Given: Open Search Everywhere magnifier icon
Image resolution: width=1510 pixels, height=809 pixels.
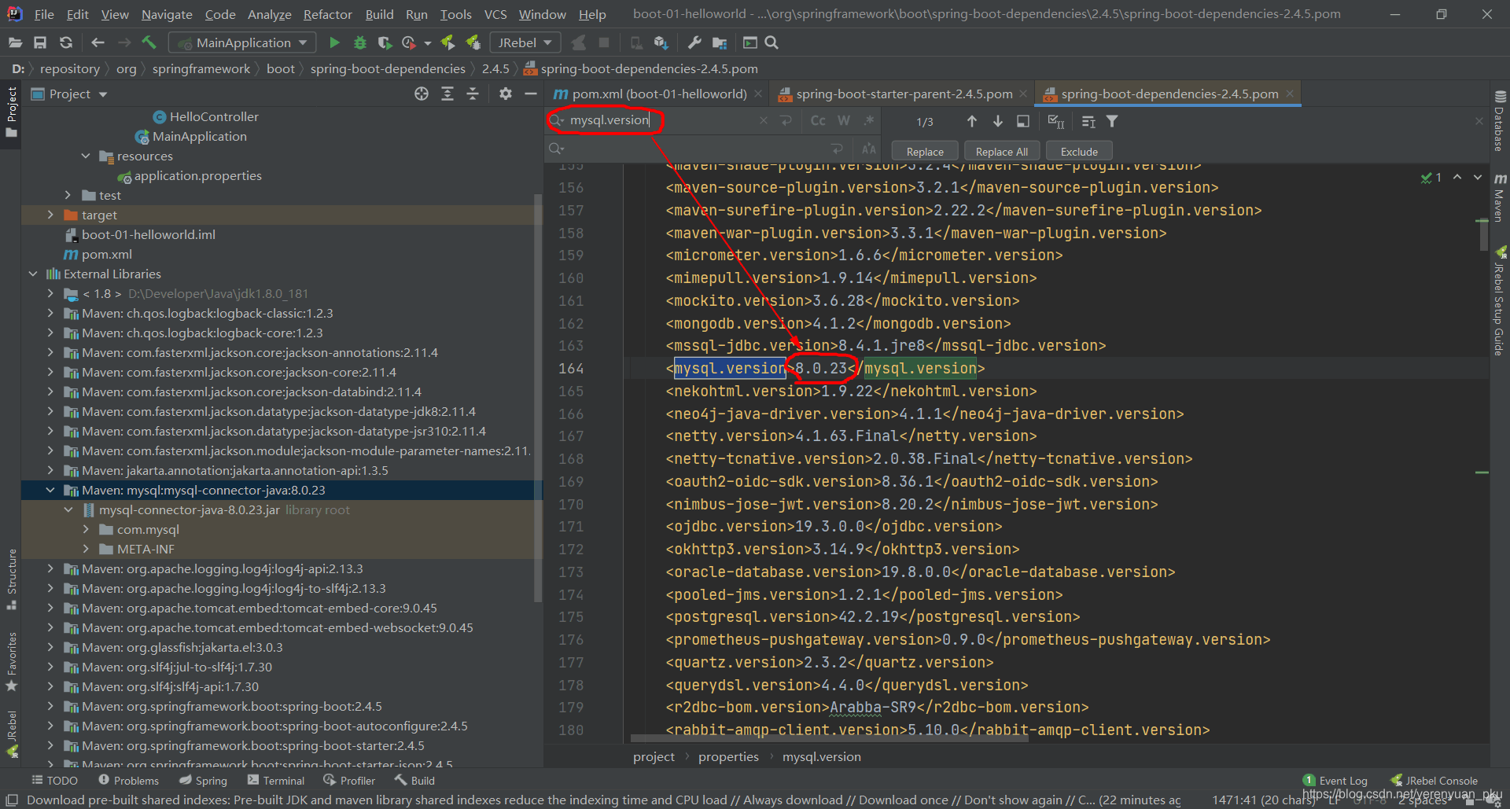Looking at the screenshot, I should tap(772, 42).
